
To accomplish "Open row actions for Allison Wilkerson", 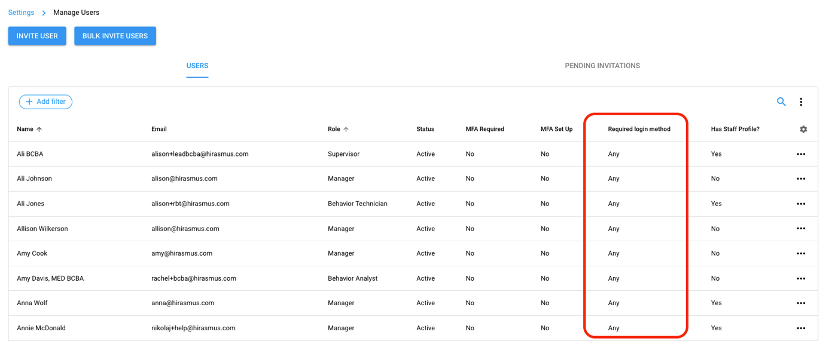I will [801, 229].
